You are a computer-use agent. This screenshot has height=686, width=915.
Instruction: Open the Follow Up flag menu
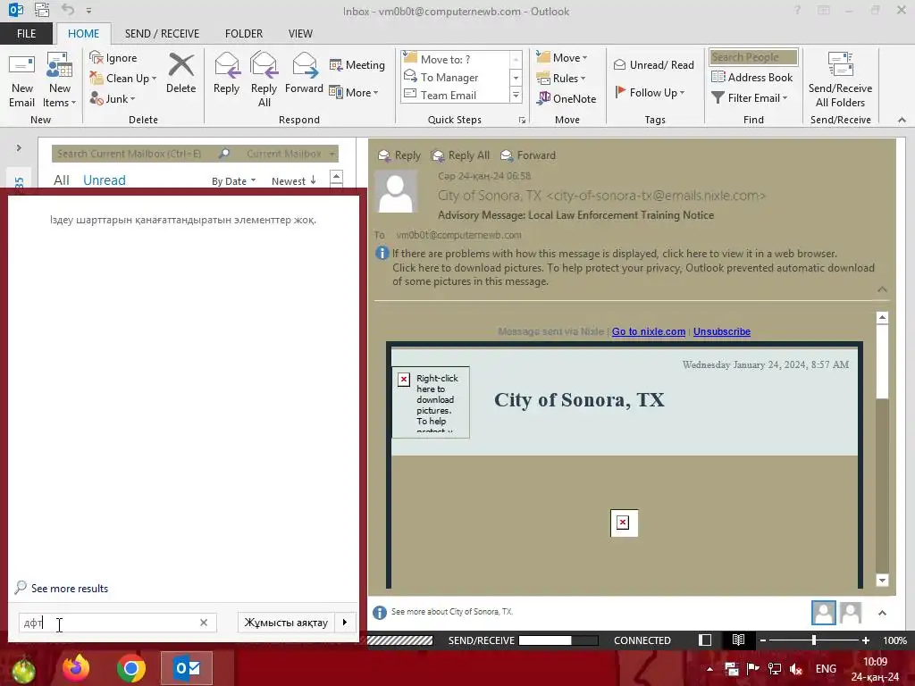pyautogui.click(x=651, y=92)
